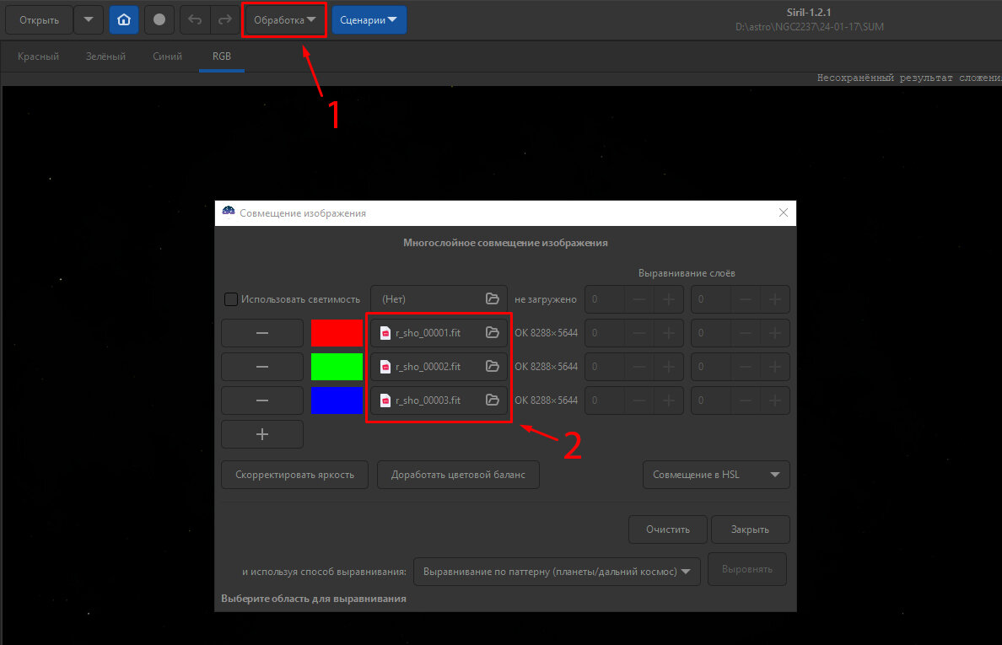
Task: Click the second minus stepper in blue row
Action: tap(745, 400)
